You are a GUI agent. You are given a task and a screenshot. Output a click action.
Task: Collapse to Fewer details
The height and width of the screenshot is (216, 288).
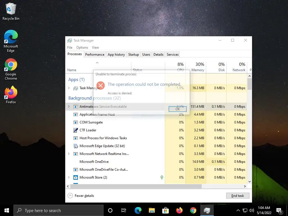[x=81, y=196]
